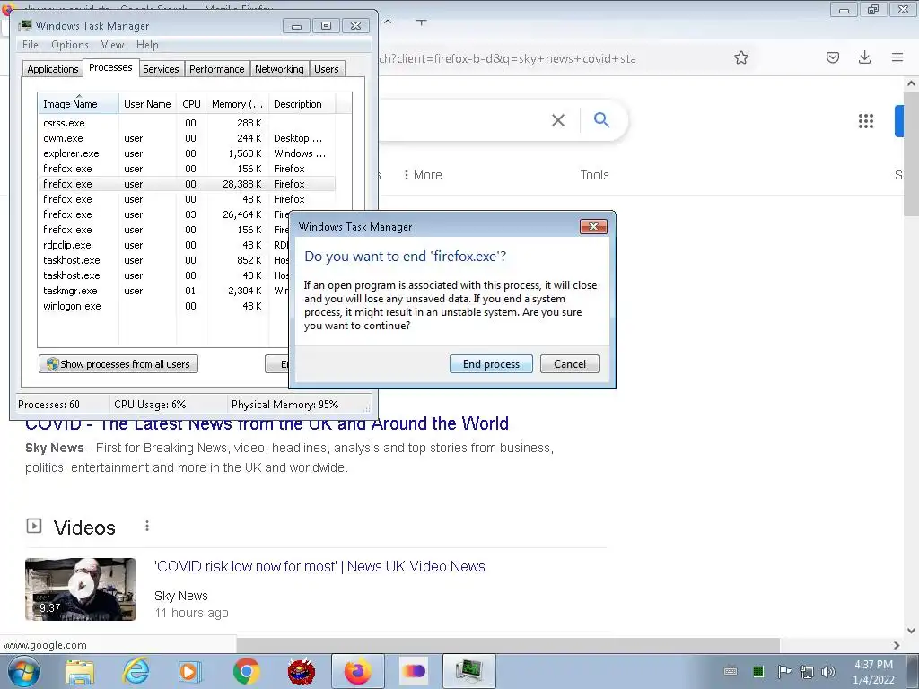Cancel the end process dialog

point(570,364)
